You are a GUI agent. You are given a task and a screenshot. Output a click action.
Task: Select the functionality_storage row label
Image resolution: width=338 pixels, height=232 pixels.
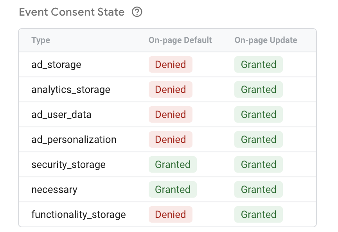pos(79,214)
